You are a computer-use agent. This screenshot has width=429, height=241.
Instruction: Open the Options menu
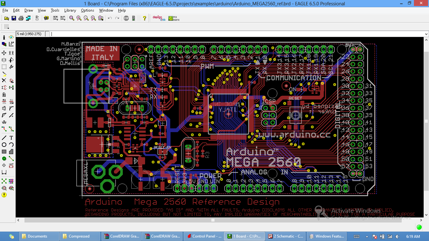click(x=87, y=10)
